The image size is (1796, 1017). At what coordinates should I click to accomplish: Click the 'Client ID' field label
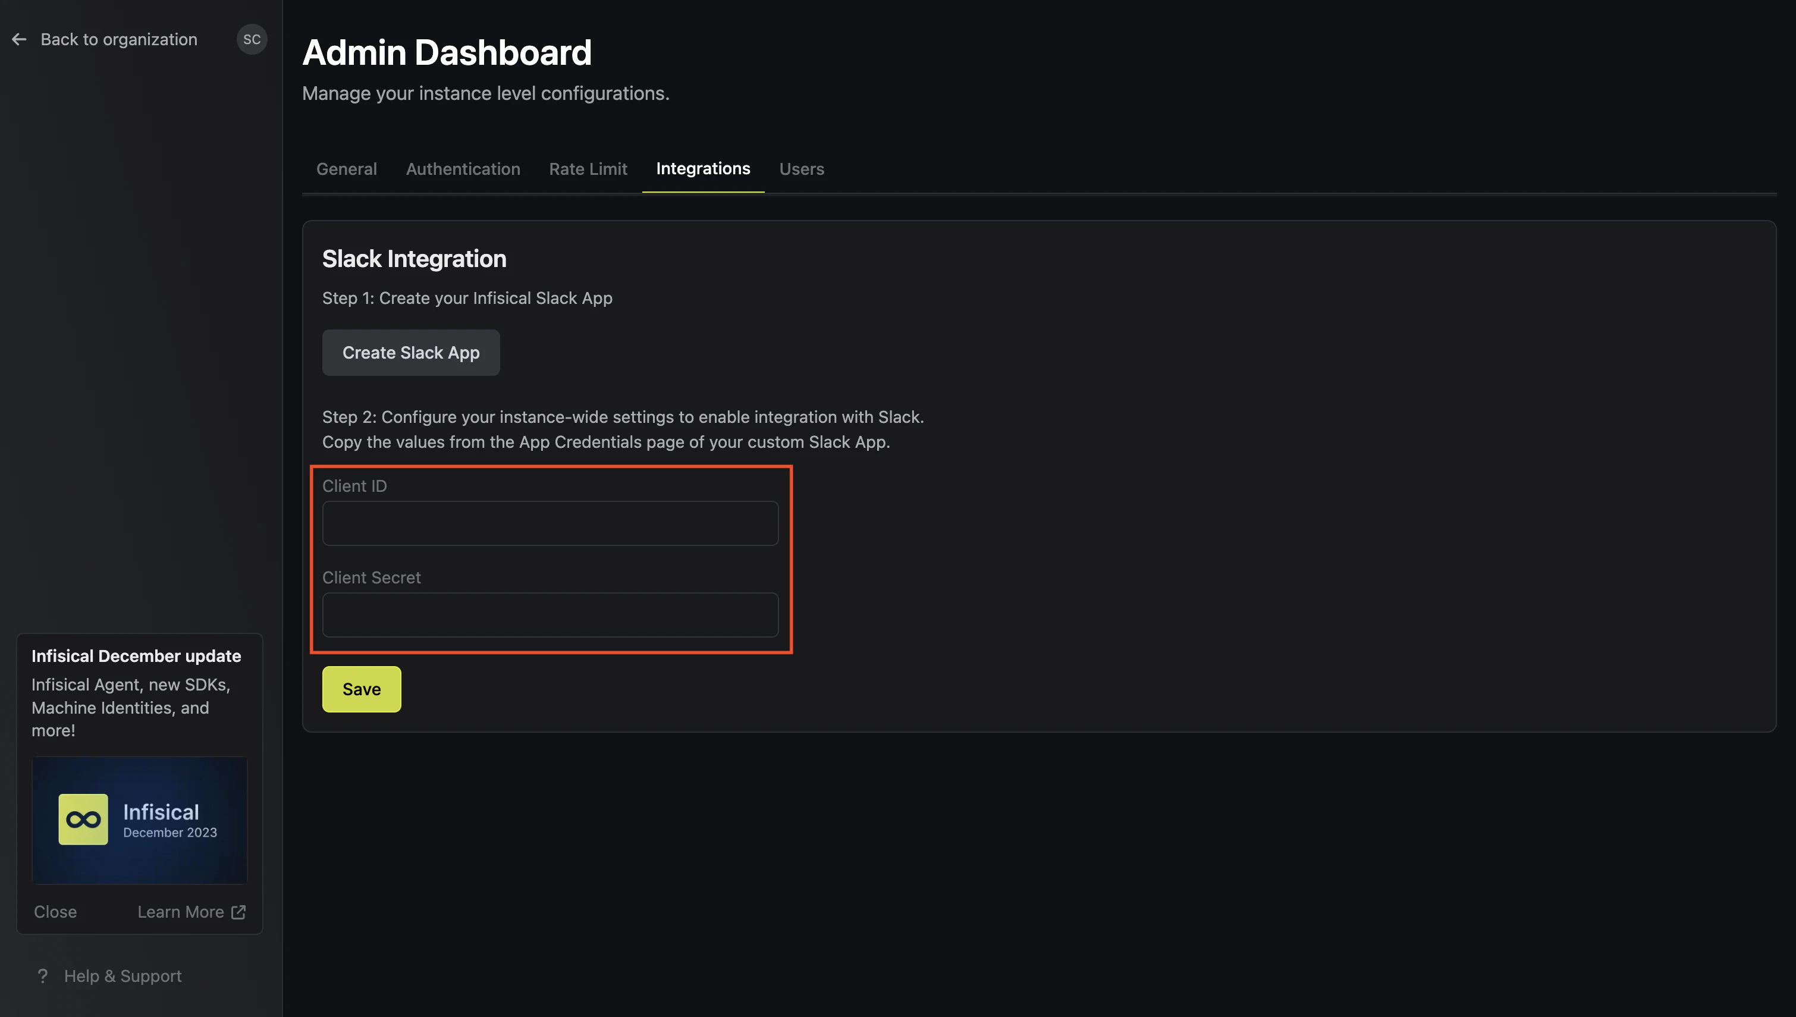click(x=354, y=486)
